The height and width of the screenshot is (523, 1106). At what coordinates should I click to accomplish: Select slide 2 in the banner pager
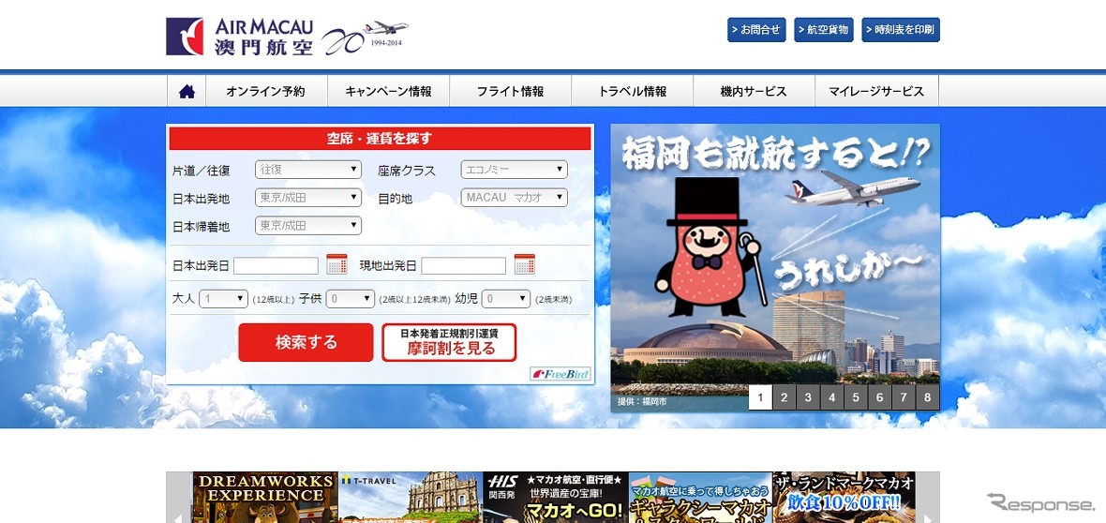785,397
